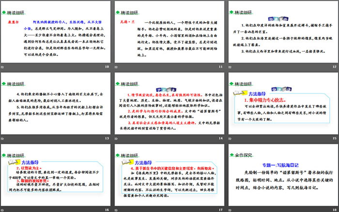339x212 pixels.
Task: Click the slide number label 16
Action: tap(107, 210)
